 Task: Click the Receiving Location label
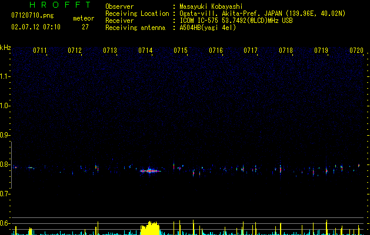coord(137,14)
